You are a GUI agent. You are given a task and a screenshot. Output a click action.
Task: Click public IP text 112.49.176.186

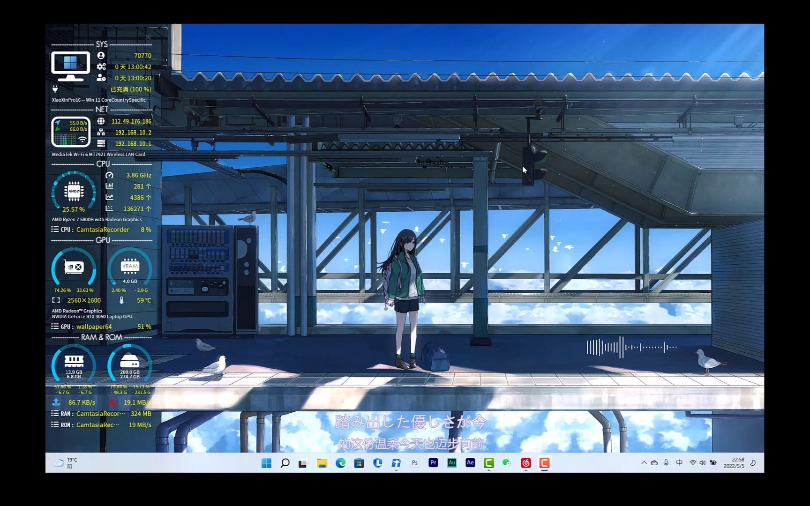pos(131,121)
